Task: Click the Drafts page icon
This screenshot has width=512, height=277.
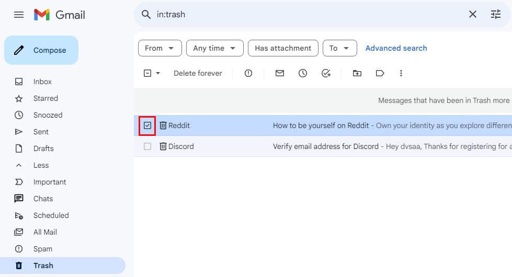Action: coord(19,148)
